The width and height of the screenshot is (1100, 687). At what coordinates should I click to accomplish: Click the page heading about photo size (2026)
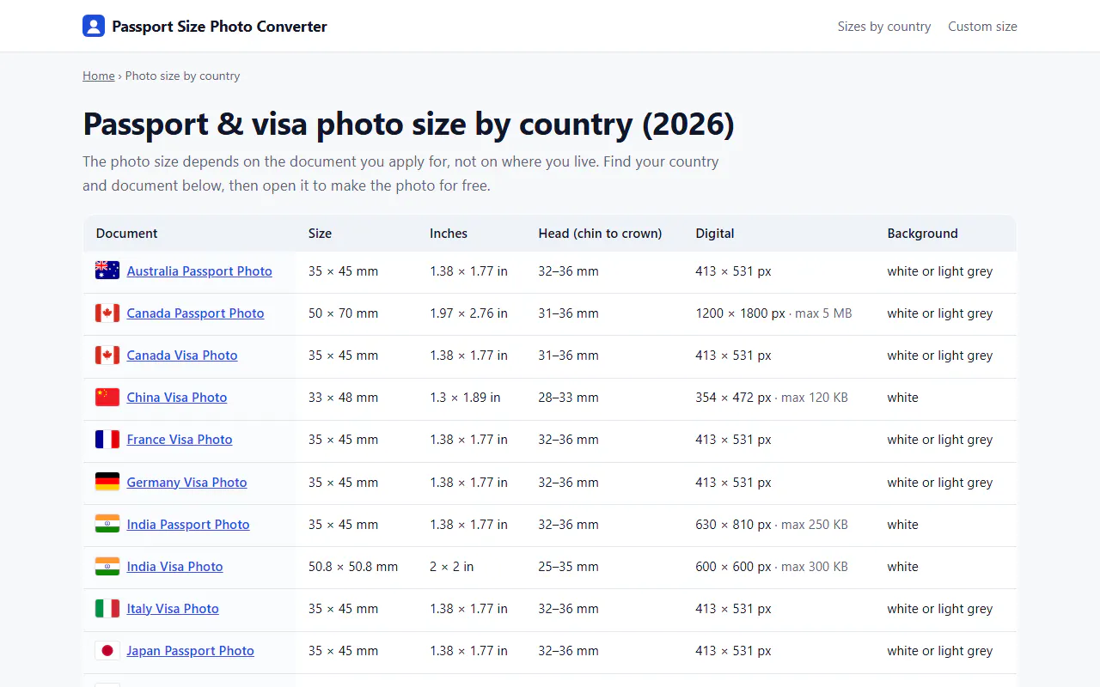click(408, 124)
